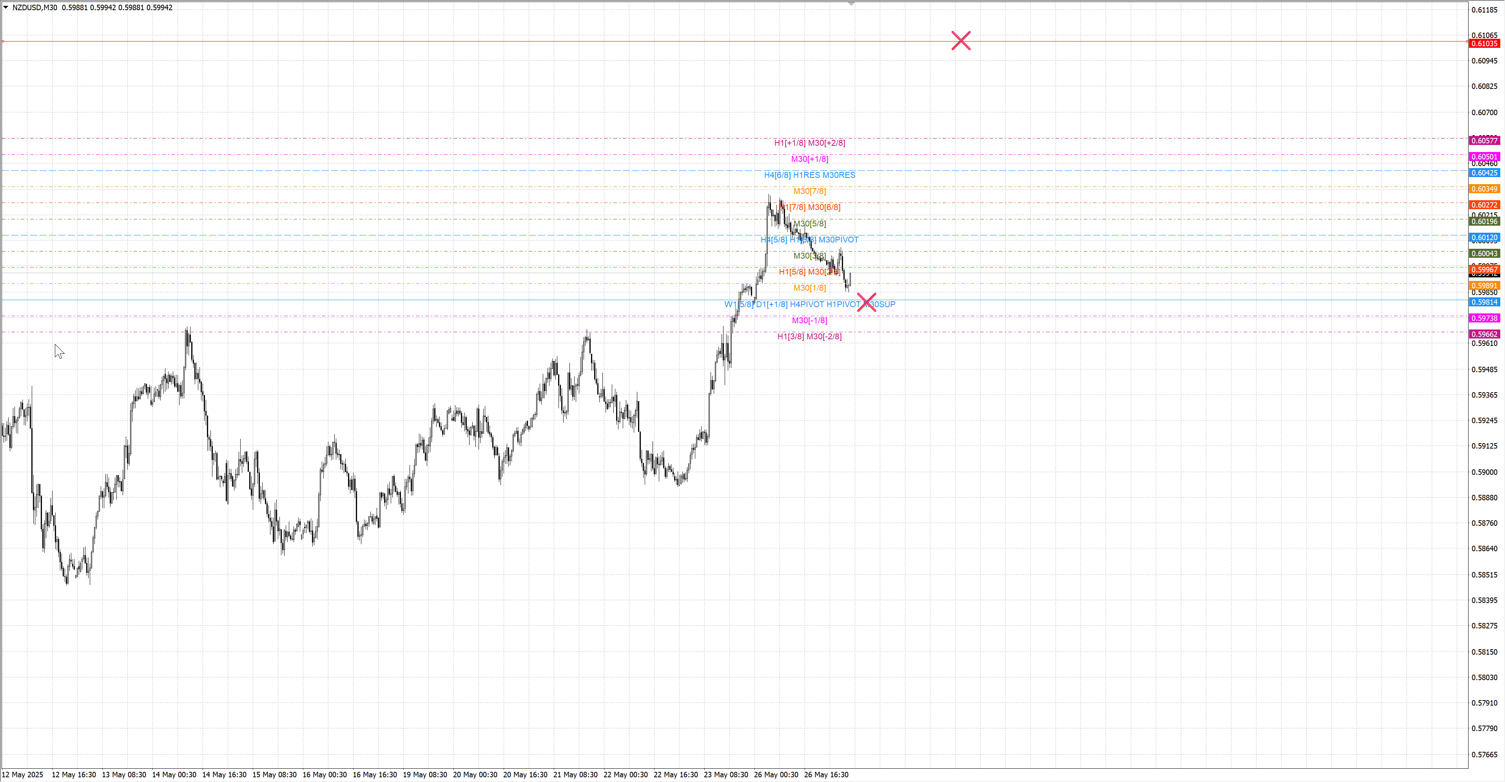
Task: Click the chart shift triangle on the top edge
Action: tap(851, 4)
